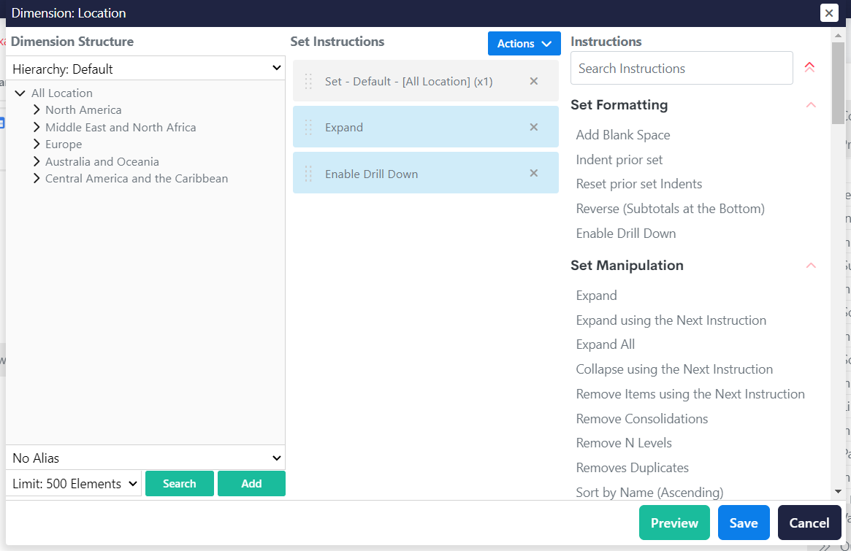Open the Actions menu

pos(524,43)
